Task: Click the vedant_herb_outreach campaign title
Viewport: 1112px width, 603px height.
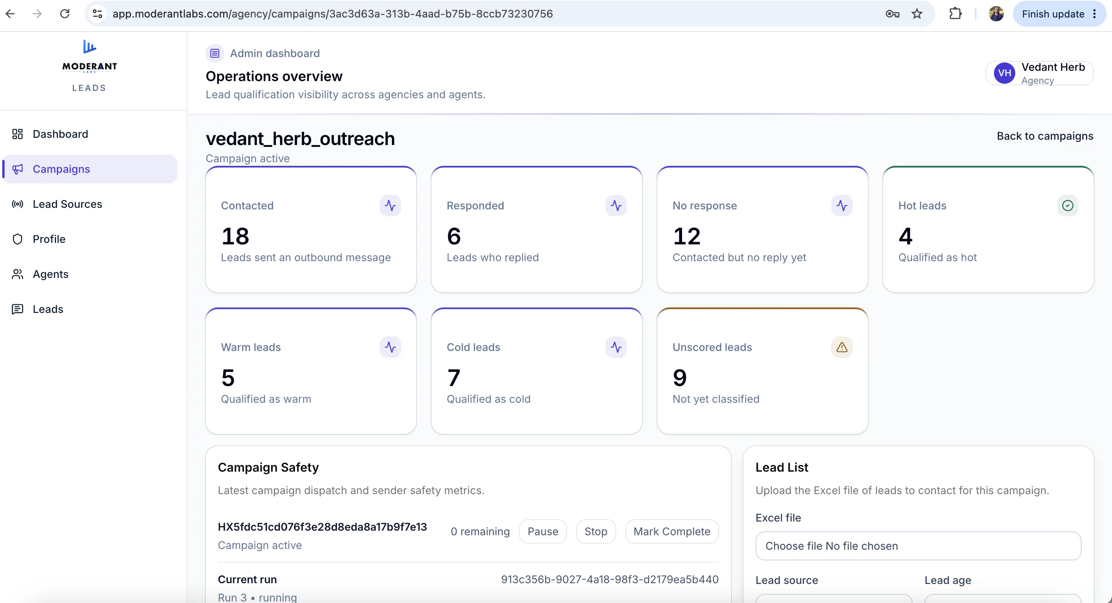Action: (x=300, y=139)
